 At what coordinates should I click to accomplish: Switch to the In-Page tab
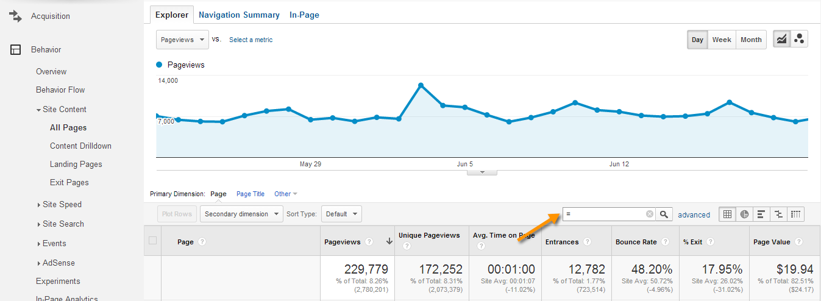click(304, 15)
